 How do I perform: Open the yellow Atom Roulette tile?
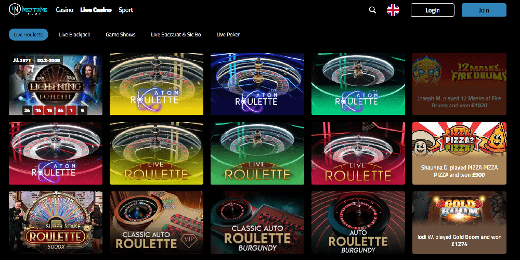click(x=157, y=84)
